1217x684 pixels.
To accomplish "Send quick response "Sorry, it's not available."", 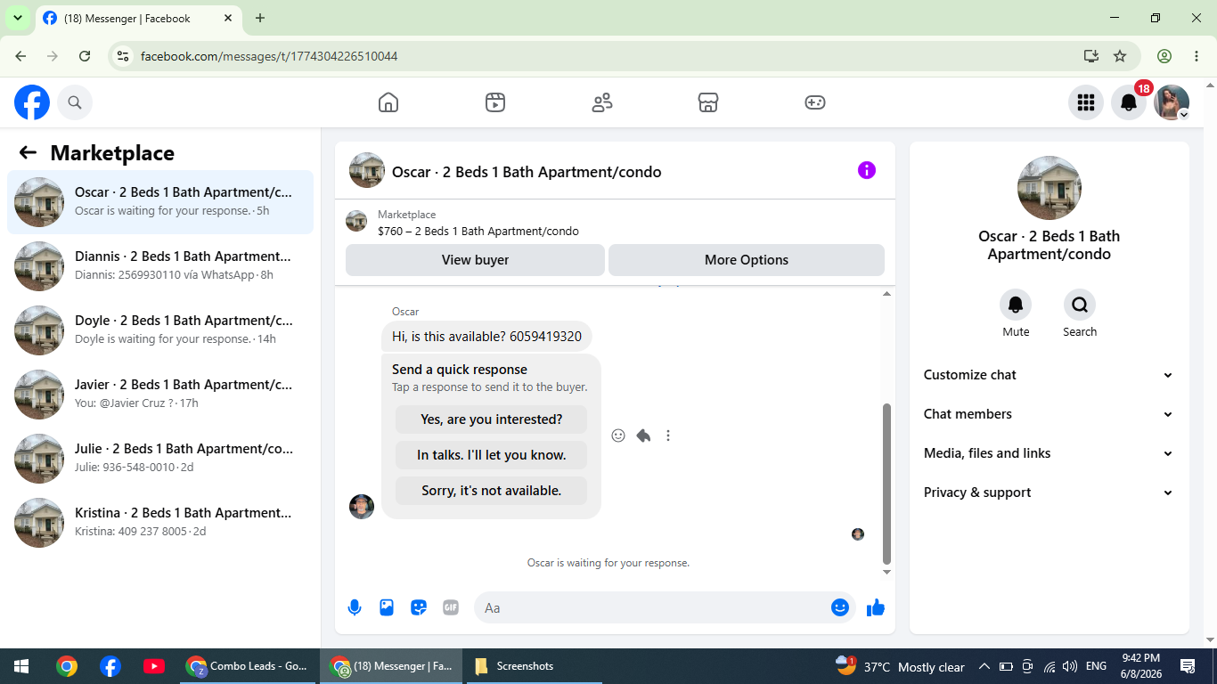I will click(x=491, y=491).
